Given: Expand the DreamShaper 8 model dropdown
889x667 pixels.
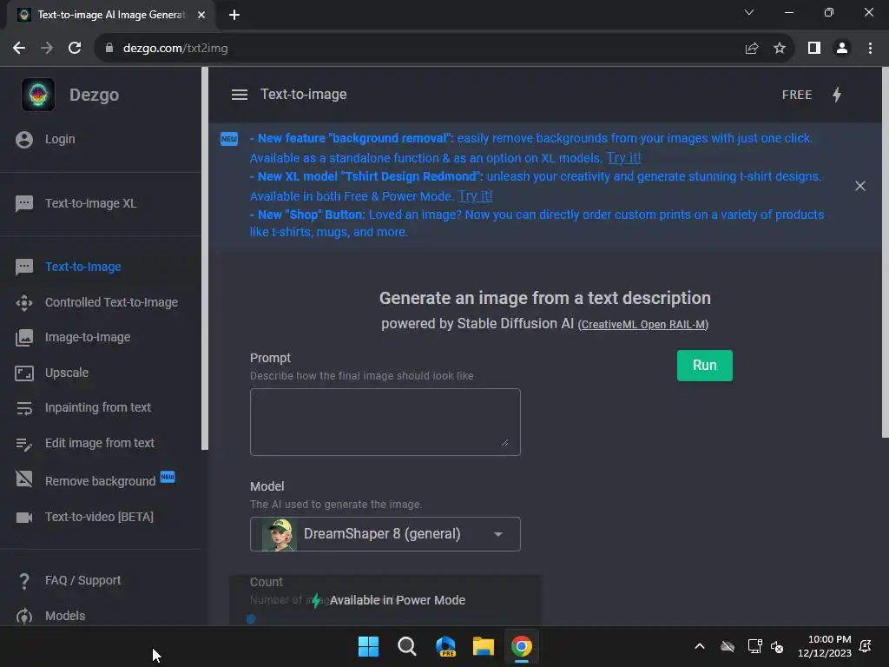Looking at the screenshot, I should coord(385,534).
